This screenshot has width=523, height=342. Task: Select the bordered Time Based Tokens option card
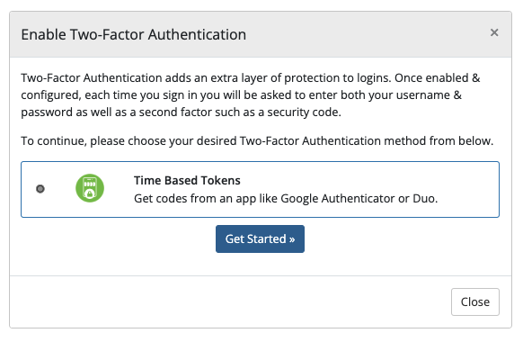click(260, 189)
